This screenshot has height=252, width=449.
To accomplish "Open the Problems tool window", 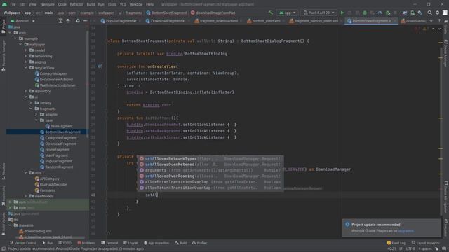I will (x=86, y=243).
